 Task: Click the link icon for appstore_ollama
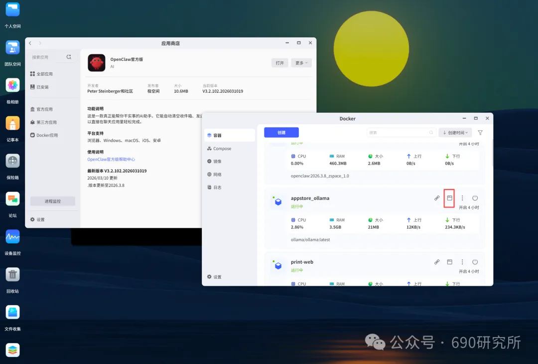[x=437, y=198]
